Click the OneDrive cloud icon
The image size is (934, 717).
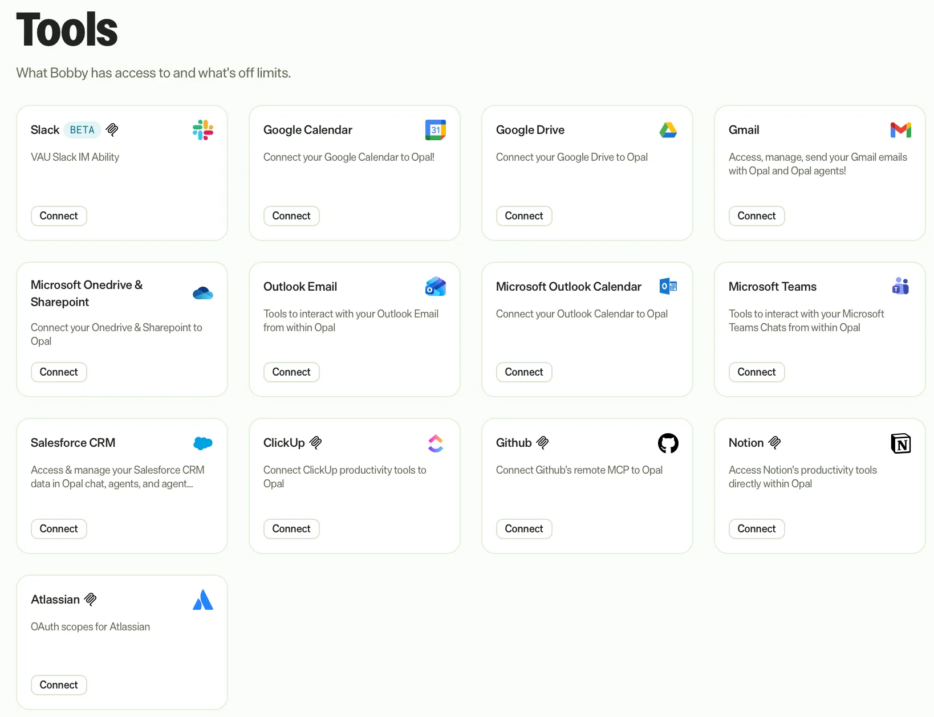click(x=203, y=293)
